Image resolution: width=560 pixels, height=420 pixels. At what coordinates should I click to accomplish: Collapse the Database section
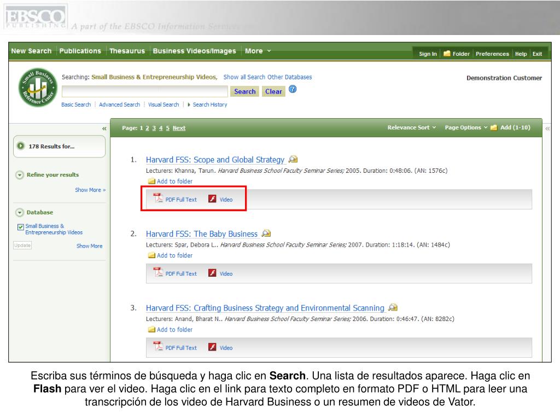pyautogui.click(x=20, y=213)
